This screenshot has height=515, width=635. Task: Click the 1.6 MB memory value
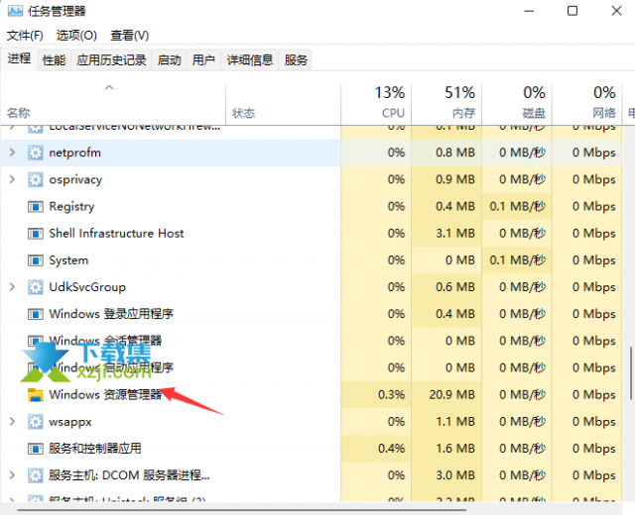[455, 449]
